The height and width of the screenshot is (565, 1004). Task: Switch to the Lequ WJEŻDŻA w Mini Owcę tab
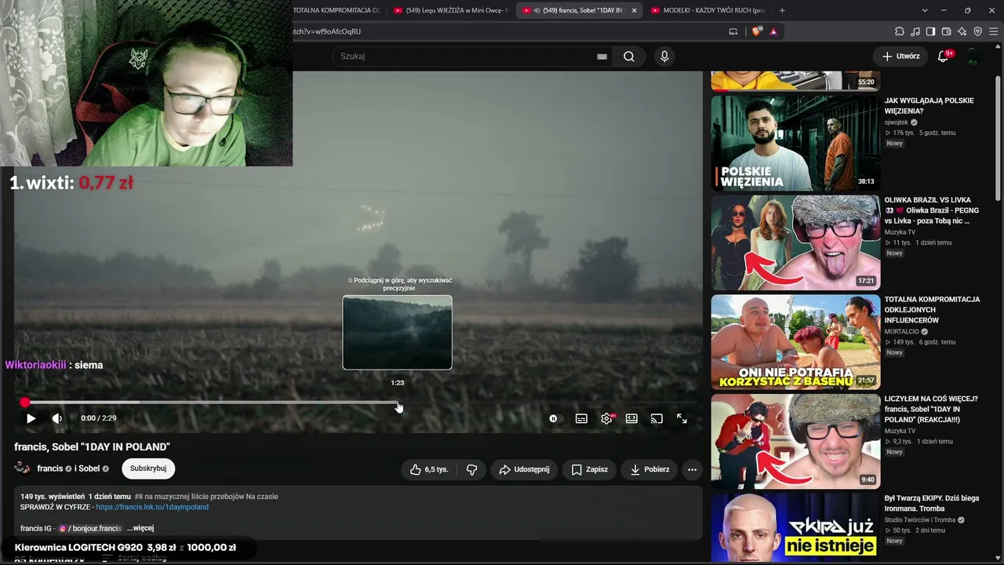pyautogui.click(x=451, y=10)
